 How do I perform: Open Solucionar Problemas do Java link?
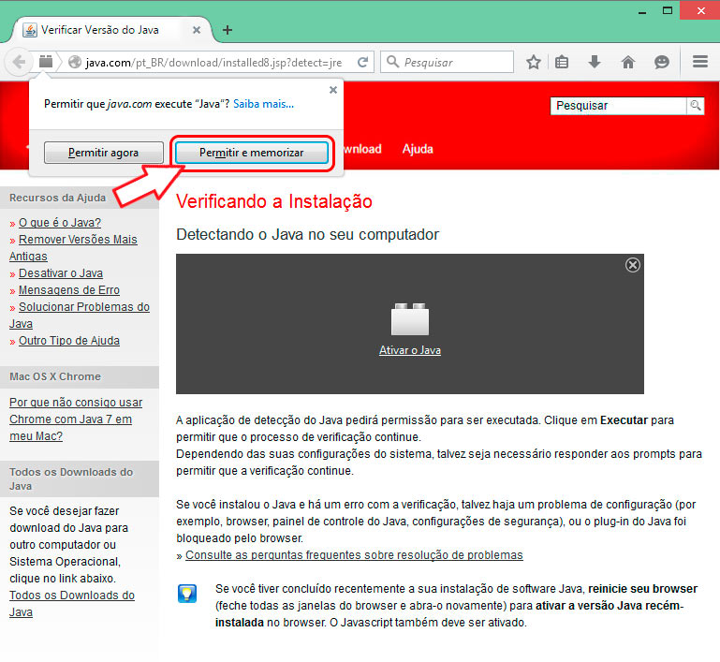point(80,316)
